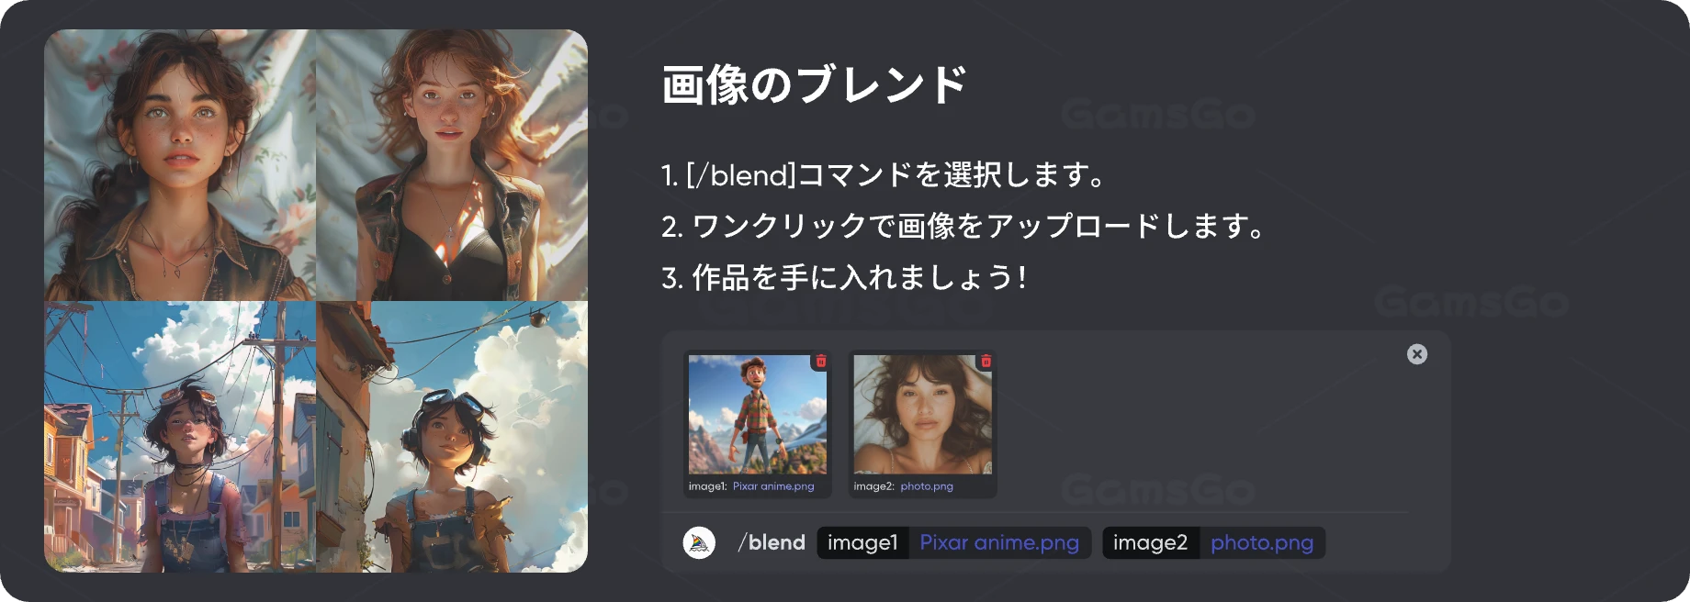Delete the Pixar anime.png upload via trash icon
The image size is (1690, 602).
pos(821,362)
